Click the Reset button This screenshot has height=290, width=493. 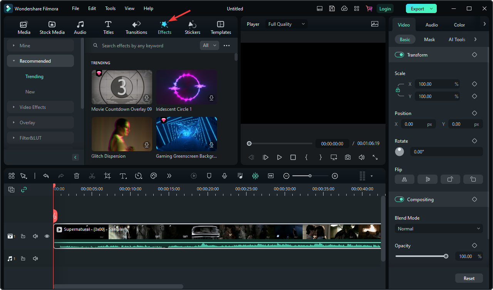[469, 278]
